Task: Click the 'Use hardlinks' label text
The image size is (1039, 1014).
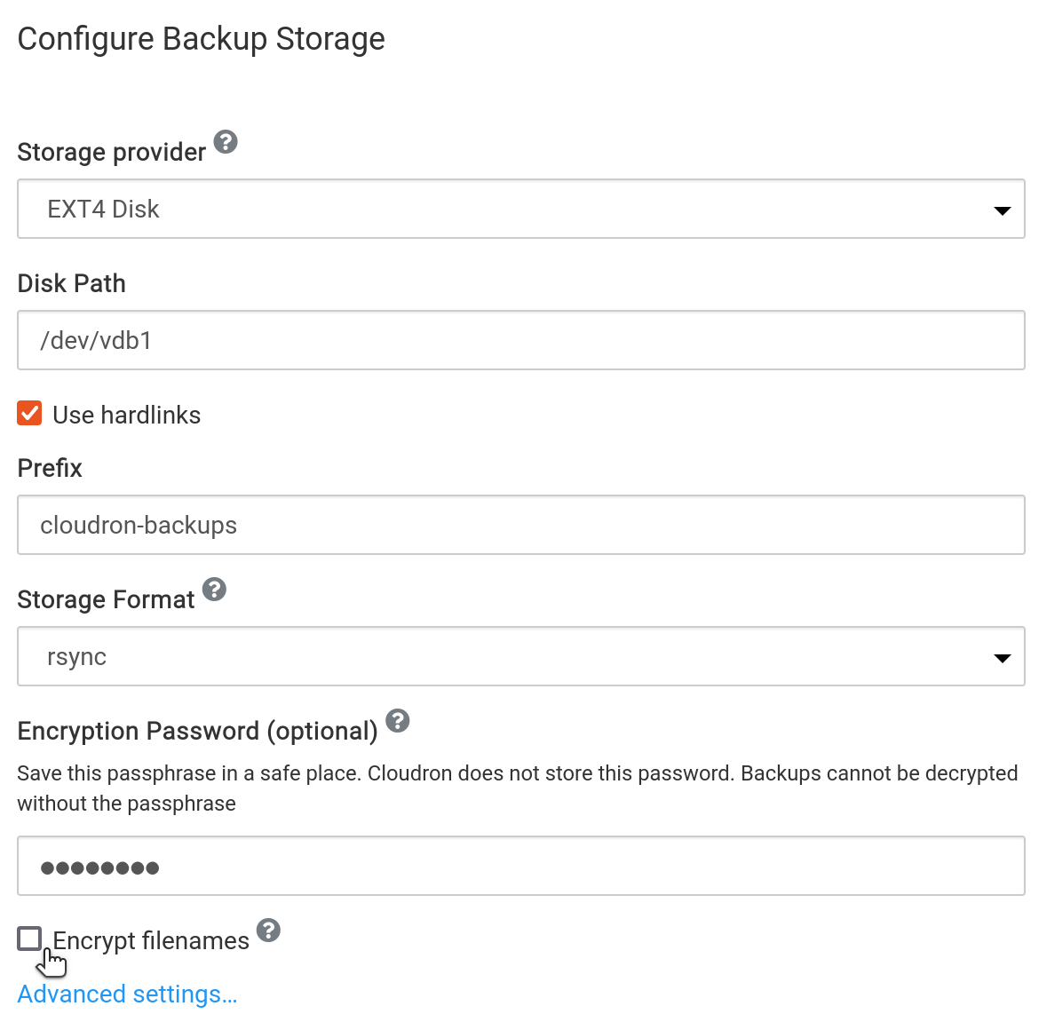Action: point(126,416)
